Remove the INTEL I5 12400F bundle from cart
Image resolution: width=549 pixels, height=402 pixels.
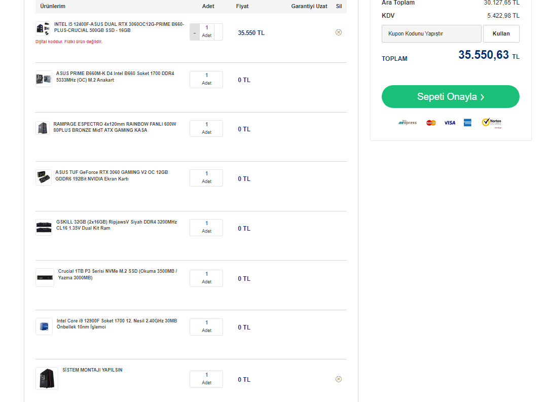point(339,32)
